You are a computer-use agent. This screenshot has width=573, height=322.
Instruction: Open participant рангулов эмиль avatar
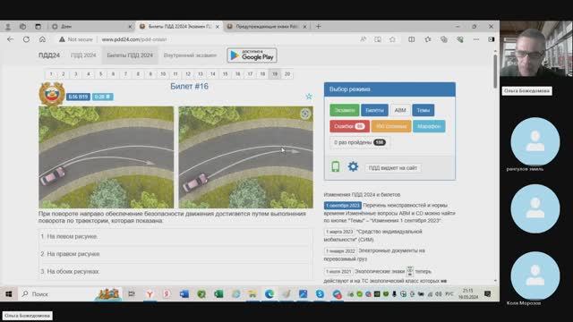coord(535,141)
